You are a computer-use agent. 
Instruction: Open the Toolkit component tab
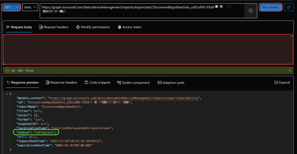pyautogui.click(x=133, y=82)
